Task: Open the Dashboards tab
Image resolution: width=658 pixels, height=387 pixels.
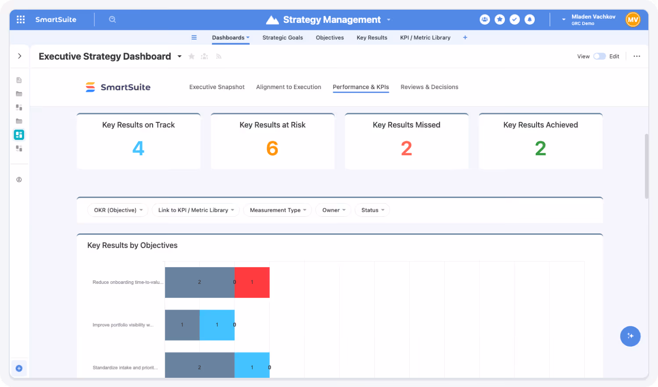Action: 231,38
